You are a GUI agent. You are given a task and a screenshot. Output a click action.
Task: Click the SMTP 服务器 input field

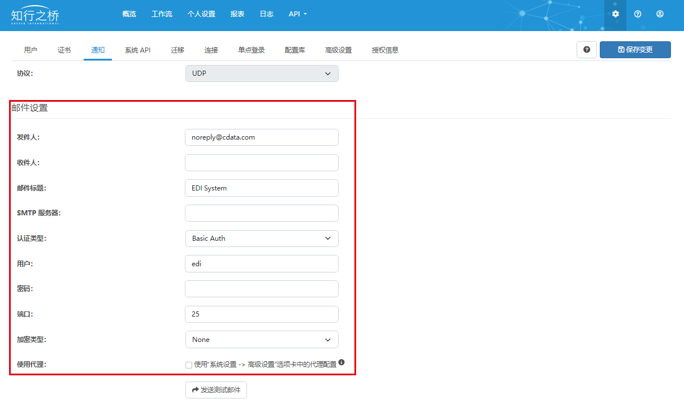click(x=262, y=213)
